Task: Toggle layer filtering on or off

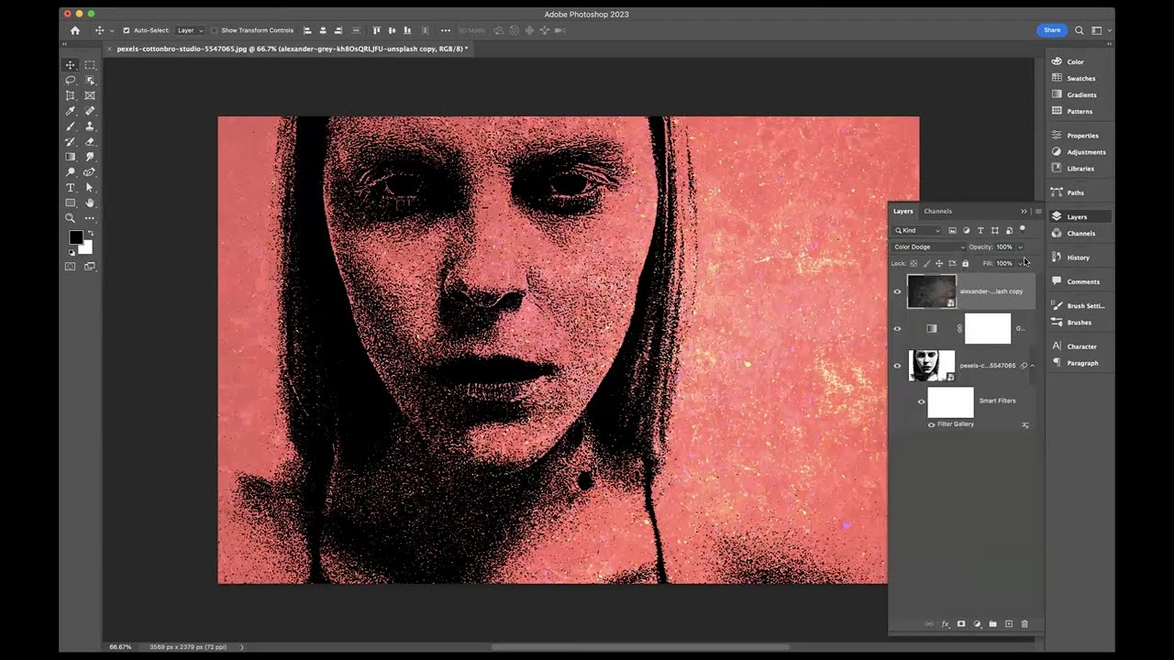Action: click(1023, 229)
